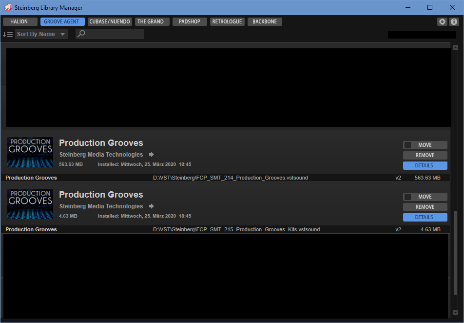The height and width of the screenshot is (323, 464).
Task: Switch to the HALION tab
Action: click(x=20, y=22)
